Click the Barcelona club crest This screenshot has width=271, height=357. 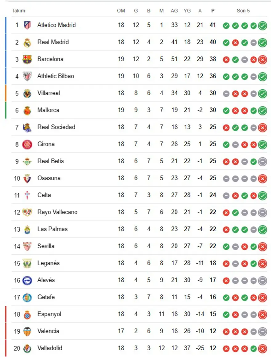coord(27,59)
